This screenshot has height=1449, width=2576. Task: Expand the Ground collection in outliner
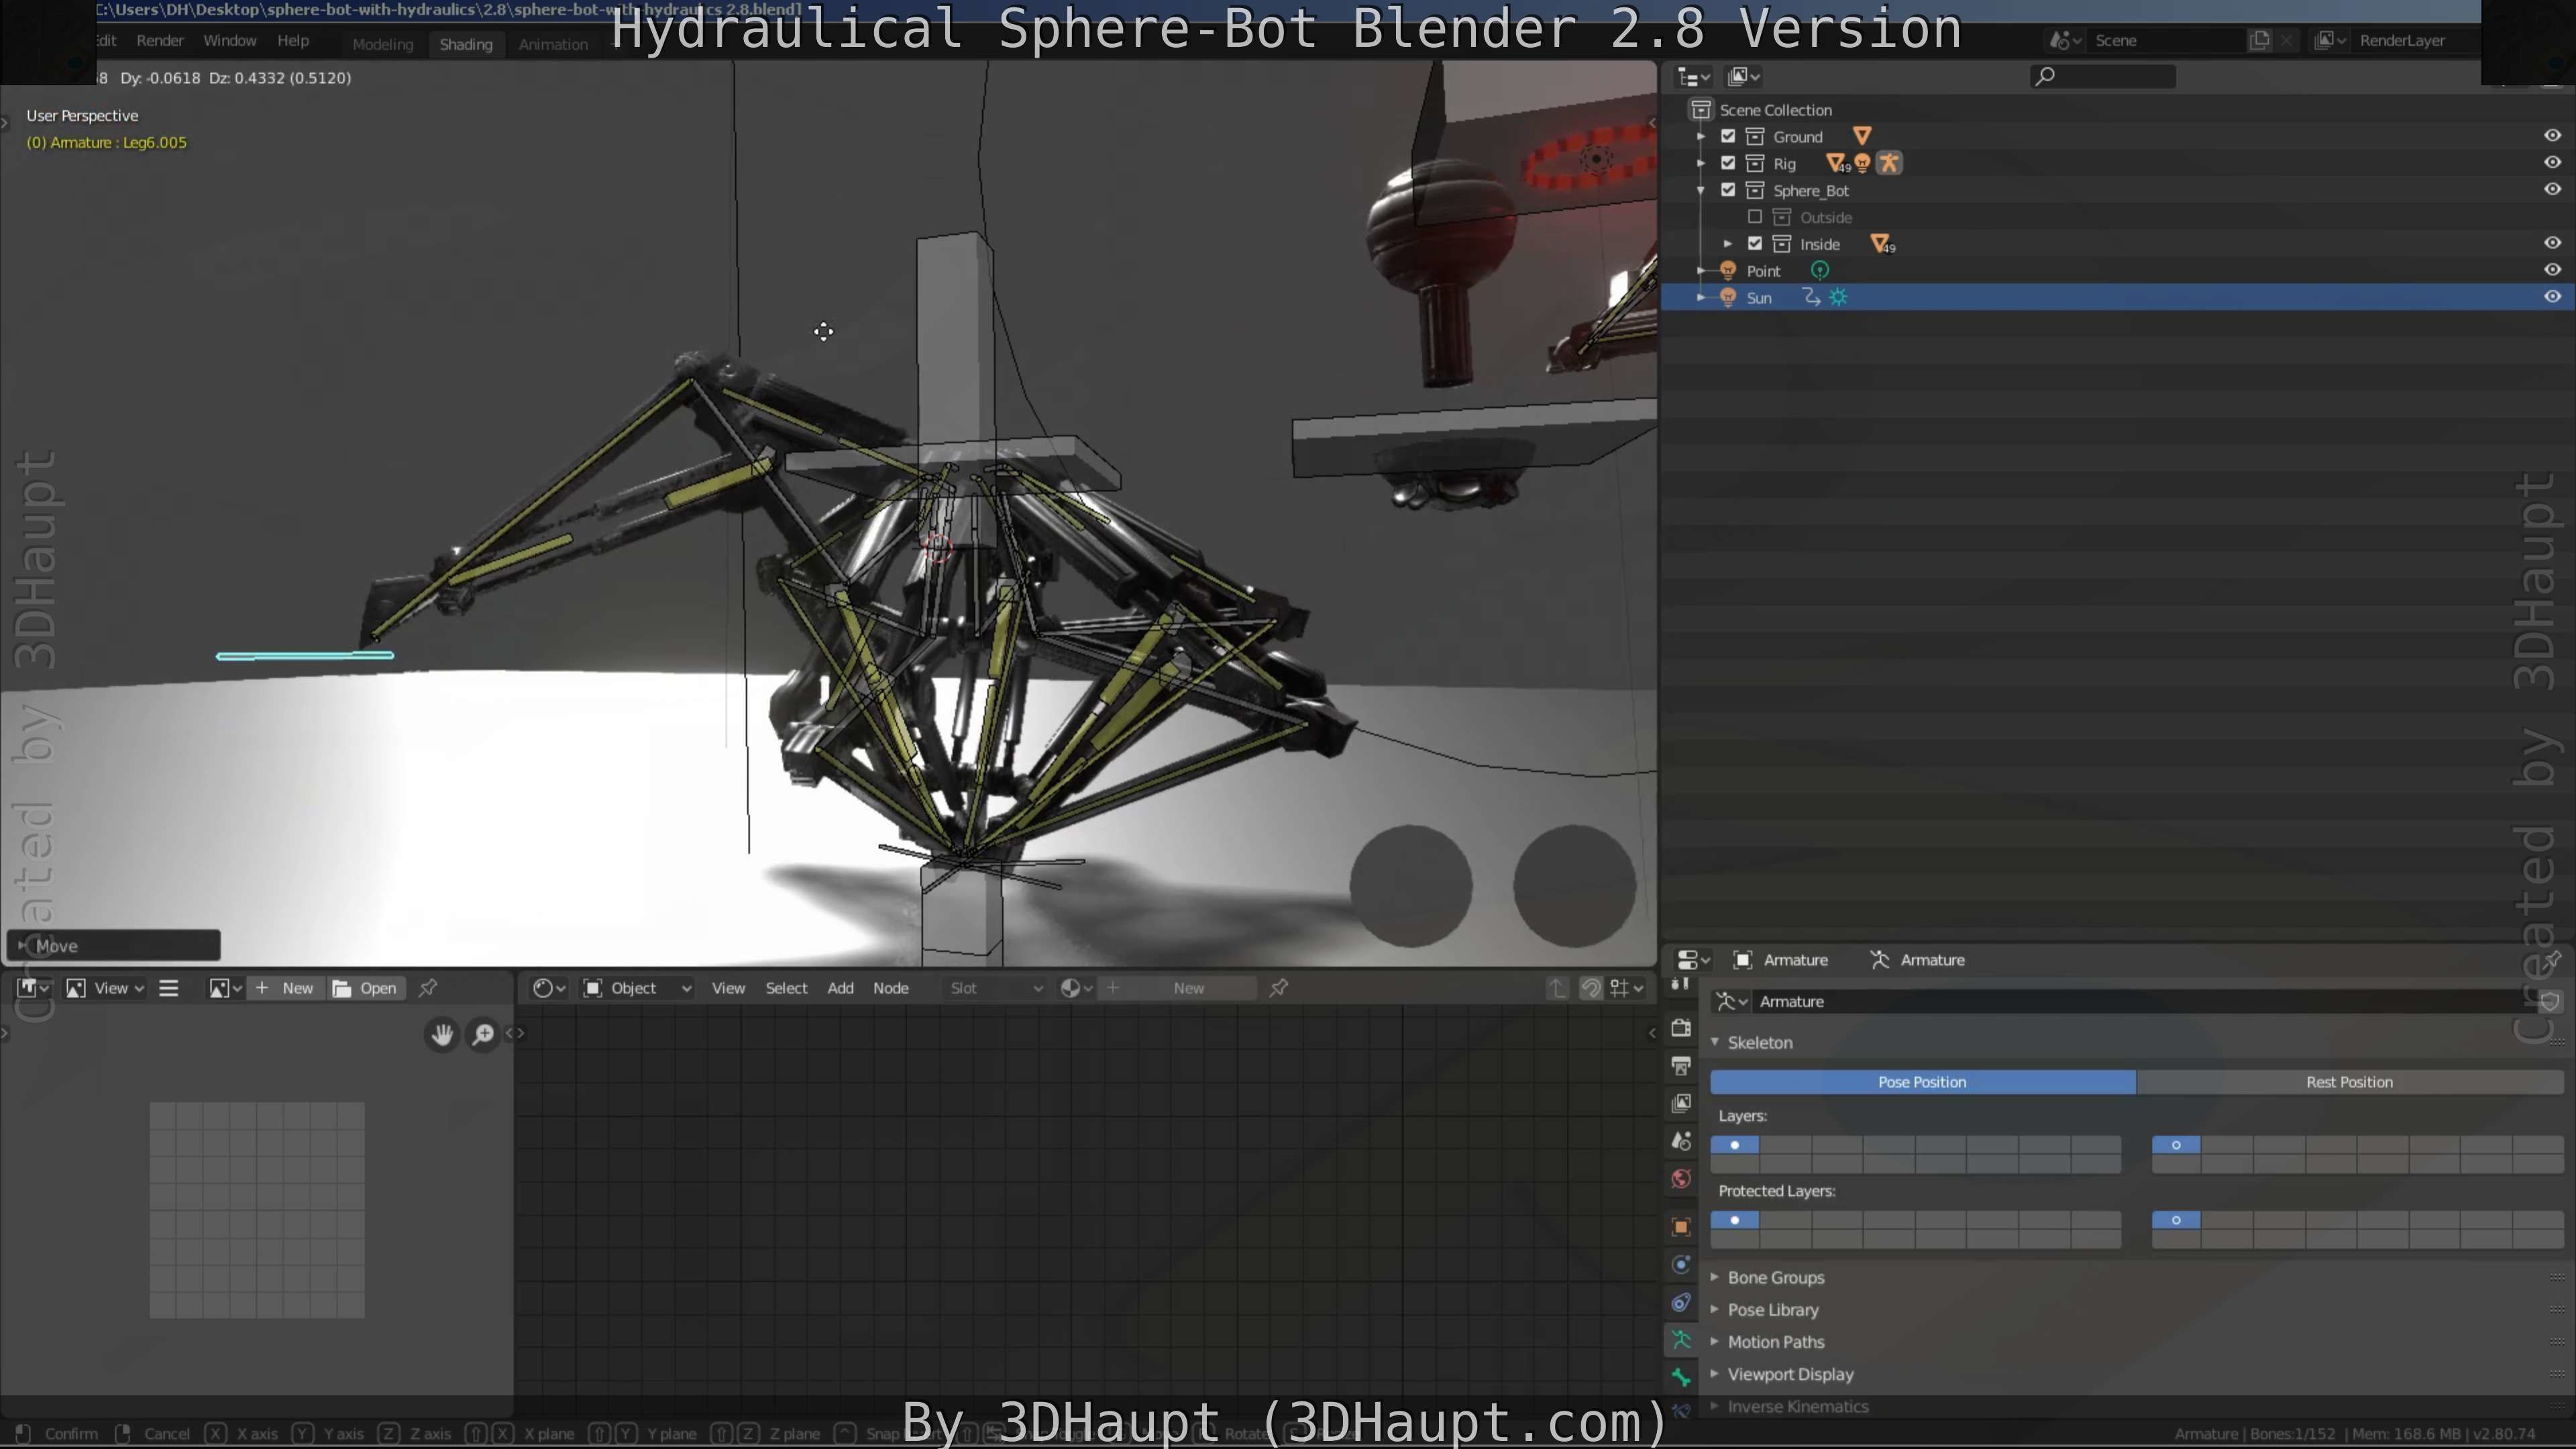[1701, 136]
